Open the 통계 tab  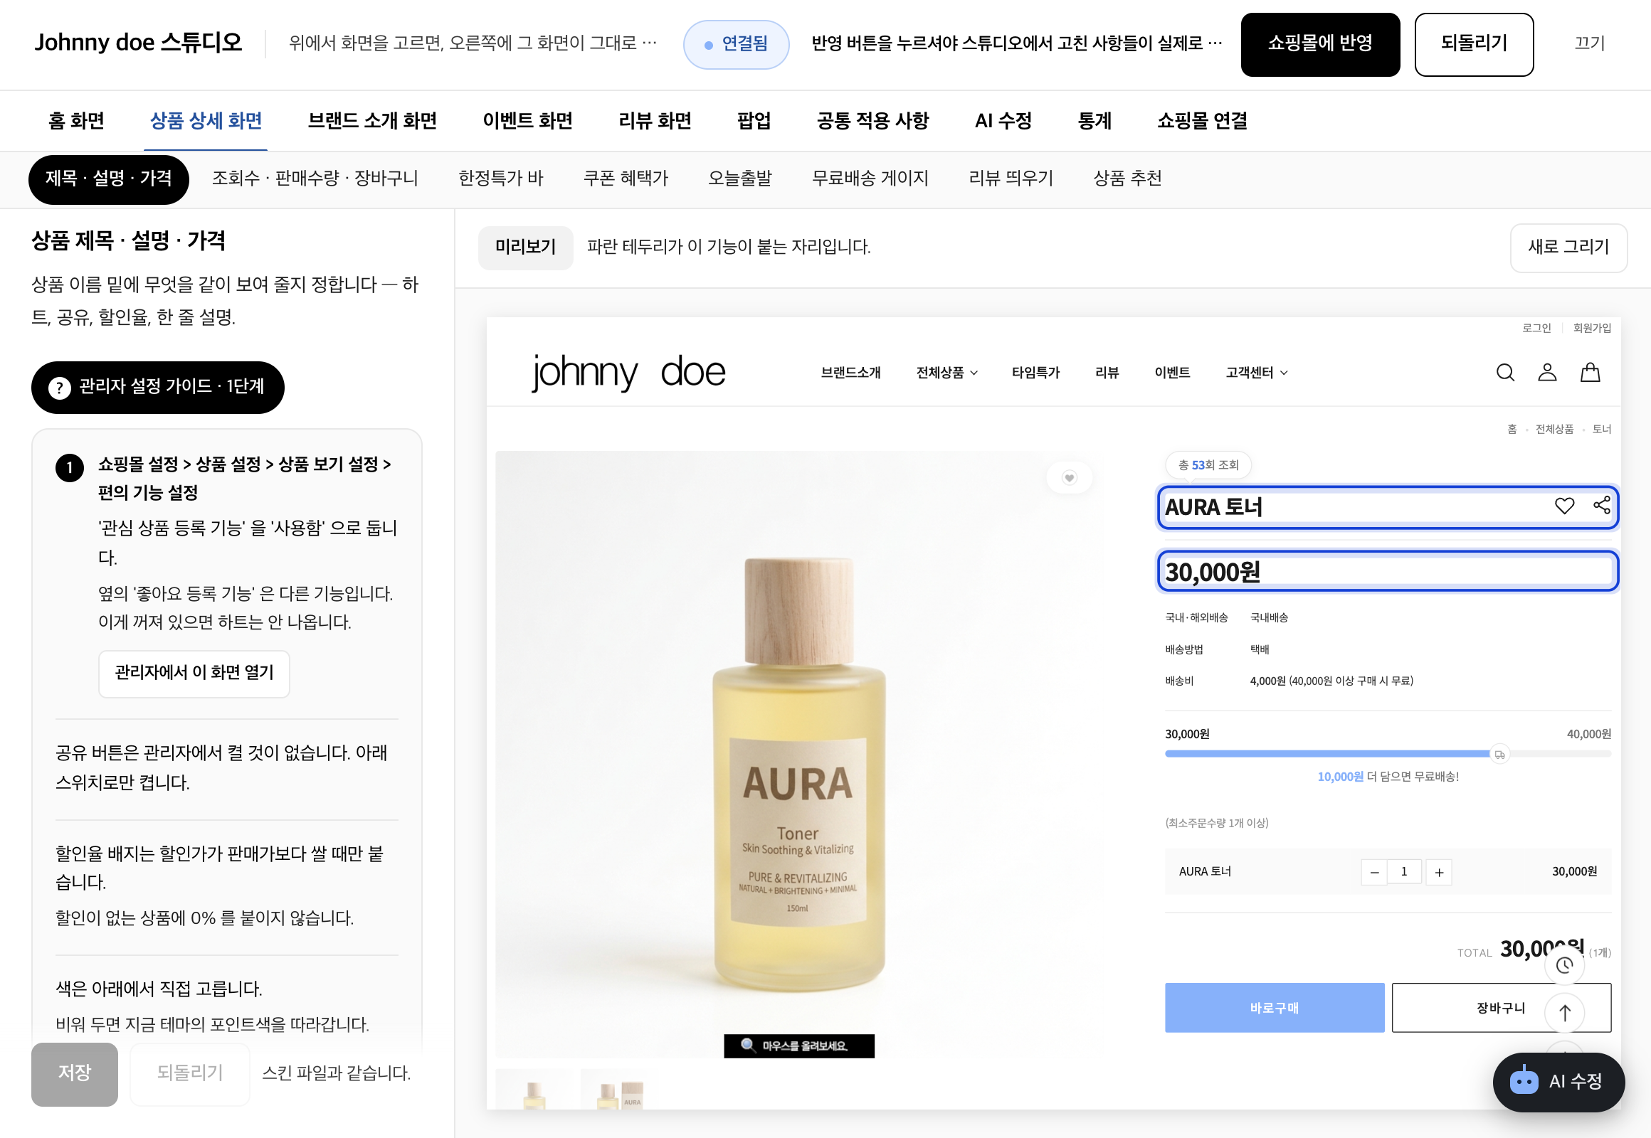click(x=1094, y=120)
